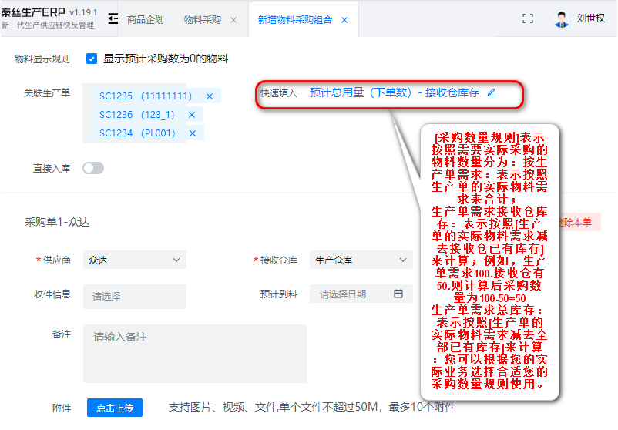Open the 收件信息 select dropdown
Viewport: 618px width, 430px height.
click(134, 296)
